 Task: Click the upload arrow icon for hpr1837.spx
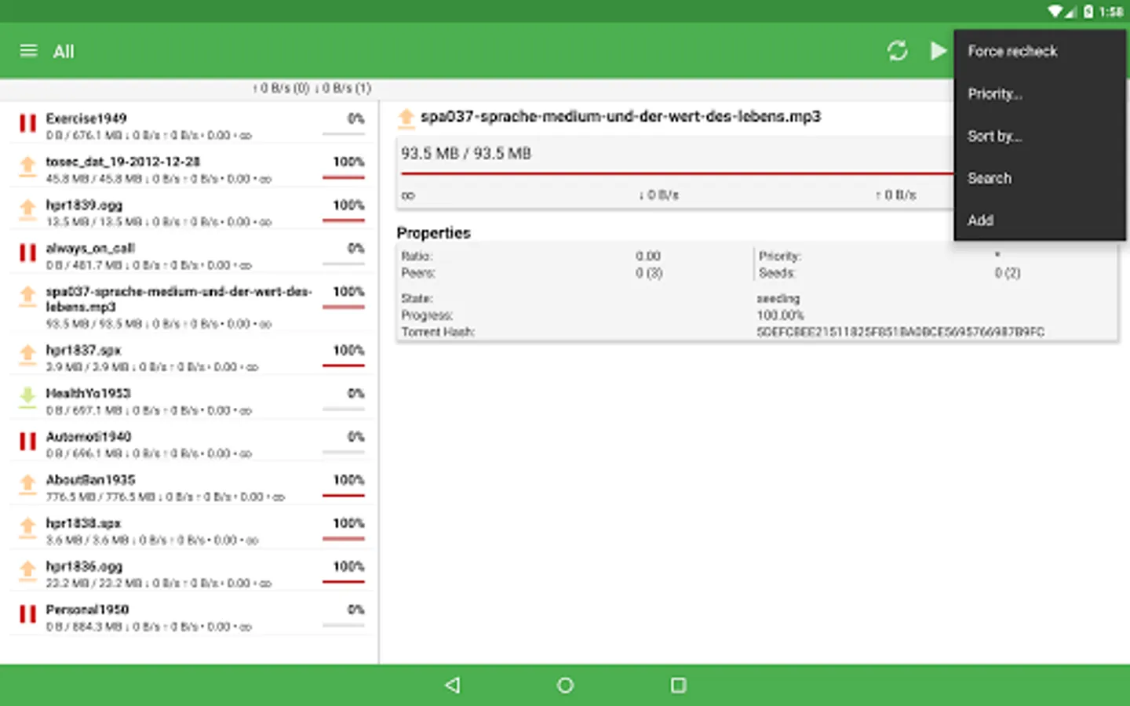(27, 355)
